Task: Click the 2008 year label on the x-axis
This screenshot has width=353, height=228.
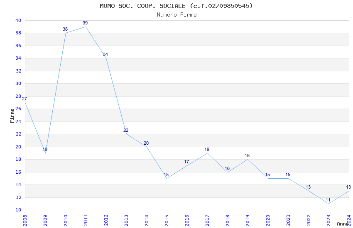Action: click(x=25, y=220)
